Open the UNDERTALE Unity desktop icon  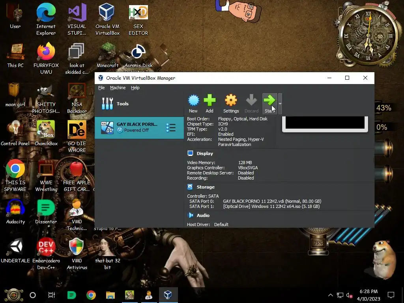click(x=15, y=251)
